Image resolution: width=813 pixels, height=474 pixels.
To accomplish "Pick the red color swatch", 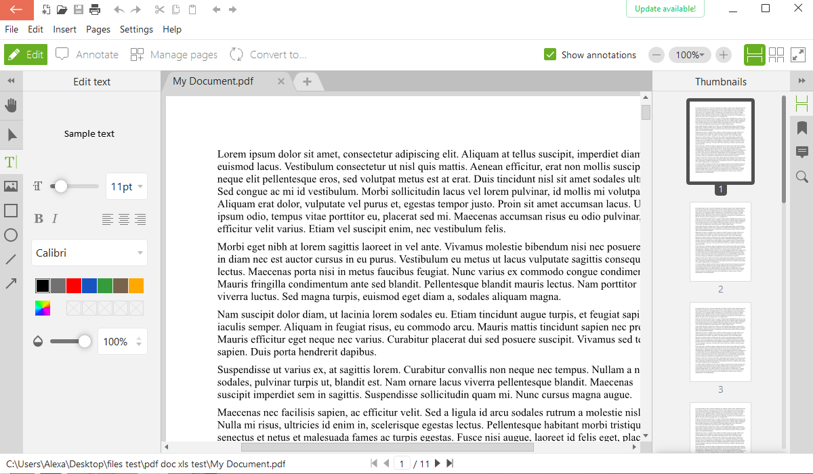I will pyautogui.click(x=74, y=286).
